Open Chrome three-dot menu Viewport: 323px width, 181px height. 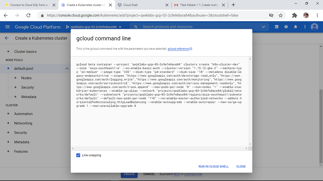[317, 15]
